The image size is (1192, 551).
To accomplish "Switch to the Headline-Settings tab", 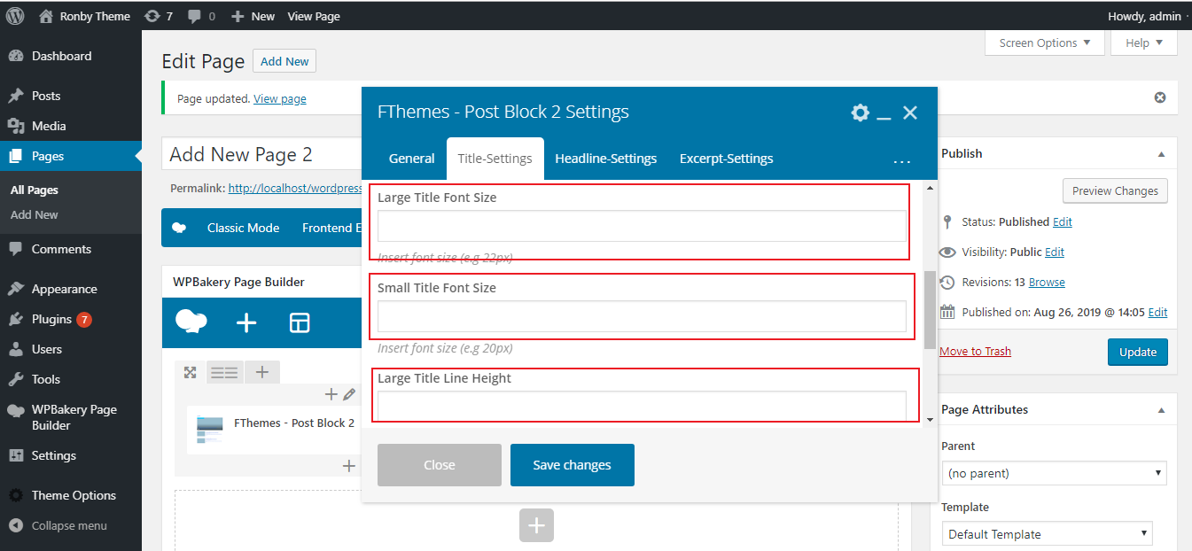I will [605, 159].
